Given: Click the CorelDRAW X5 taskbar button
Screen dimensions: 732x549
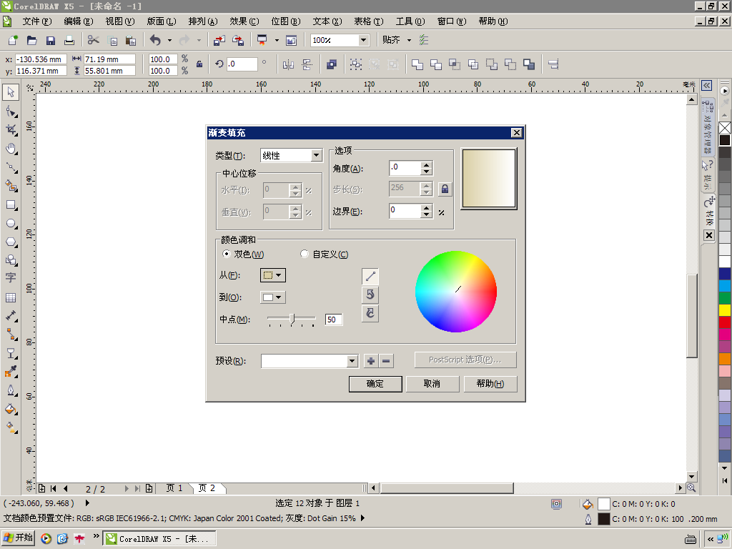Looking at the screenshot, I should click(159, 538).
